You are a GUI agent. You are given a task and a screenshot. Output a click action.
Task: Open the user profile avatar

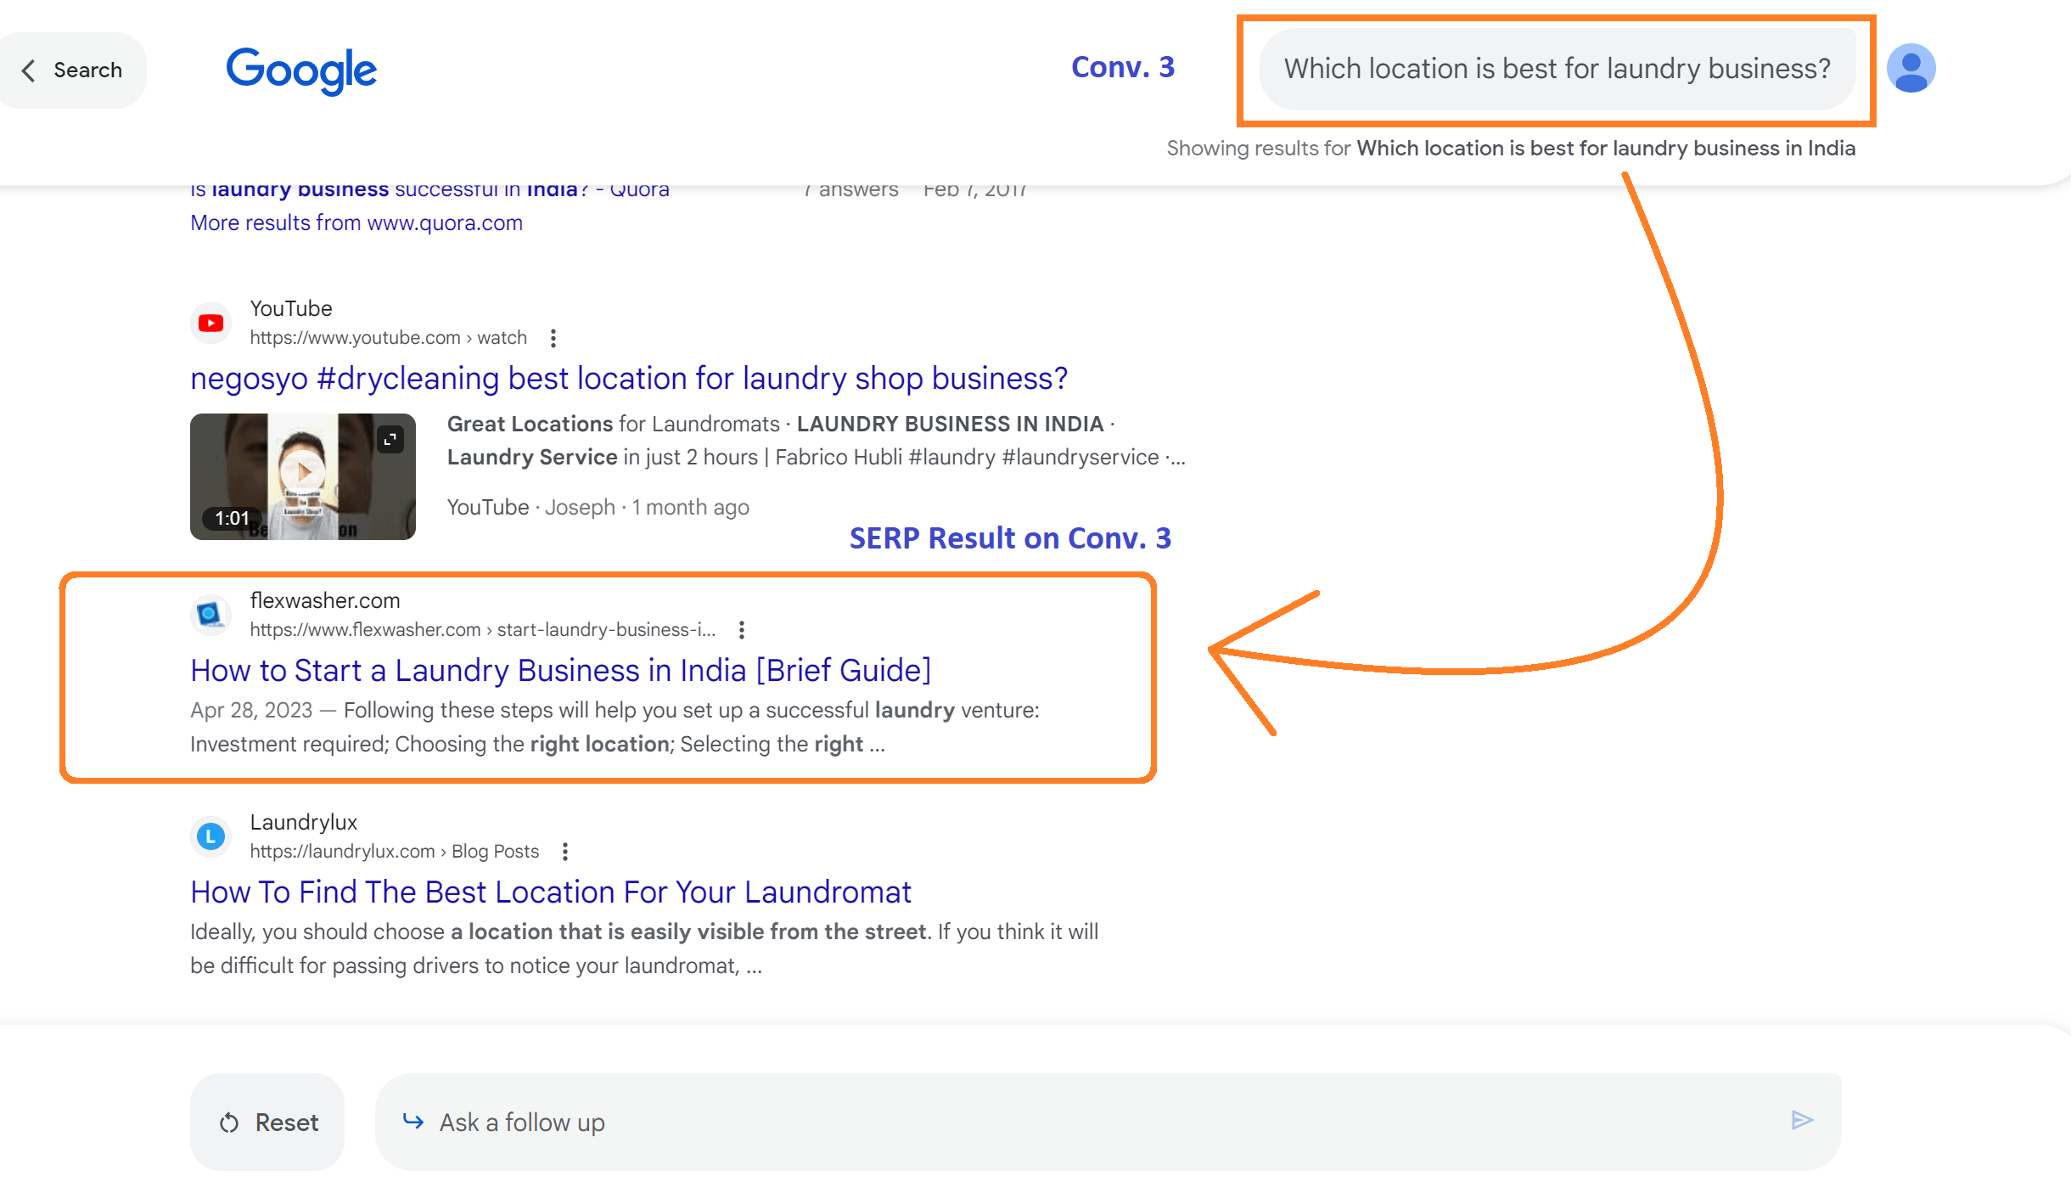coord(1911,68)
